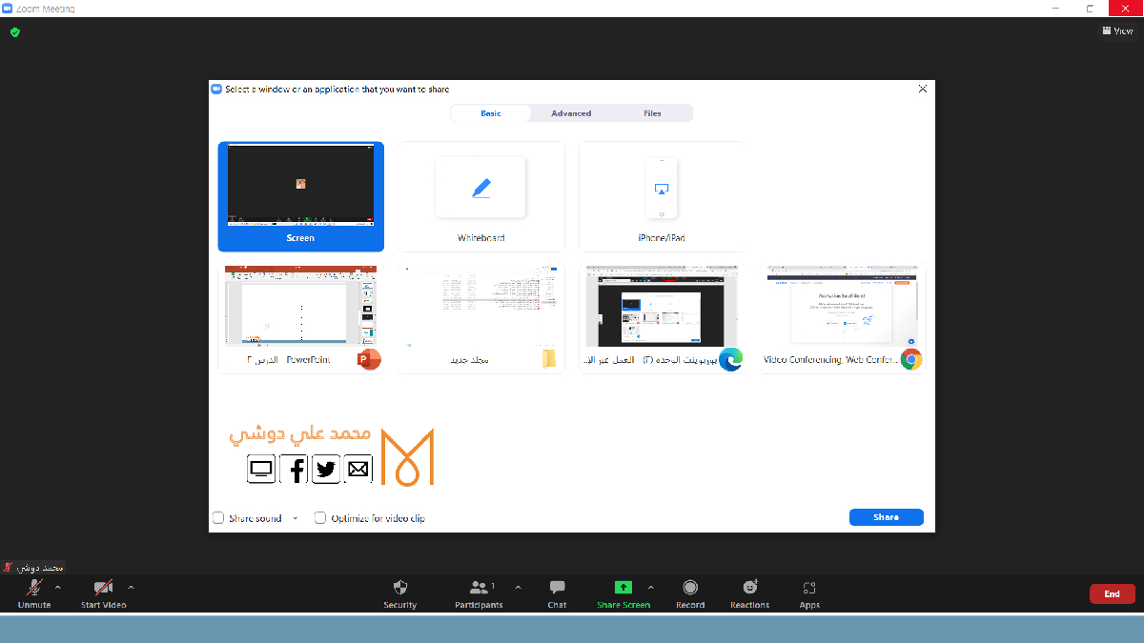The width and height of the screenshot is (1144, 643).
Task: Open the Participants panel
Action: [x=479, y=588]
